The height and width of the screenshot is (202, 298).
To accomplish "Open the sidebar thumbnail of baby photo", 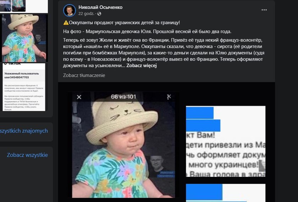I will (24, 38).
